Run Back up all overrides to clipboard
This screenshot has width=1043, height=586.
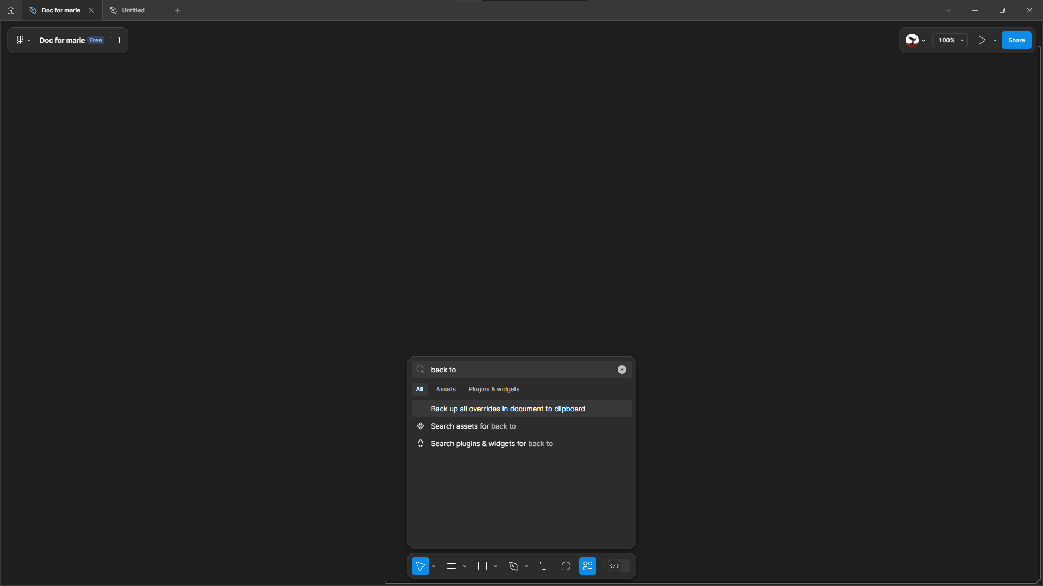click(521, 409)
